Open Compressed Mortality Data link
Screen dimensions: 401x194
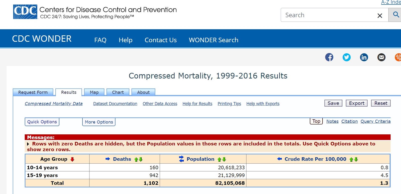tap(54, 104)
